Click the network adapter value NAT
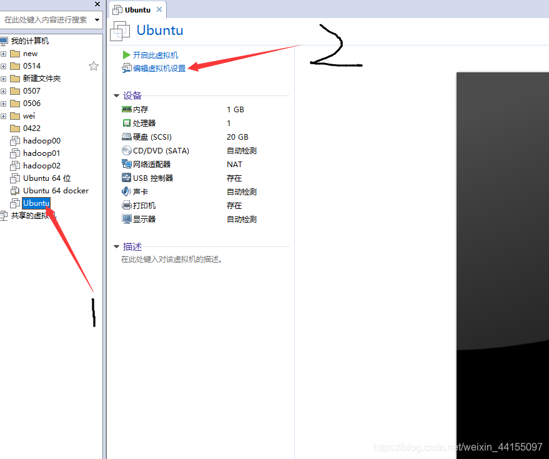549x459 pixels. coord(234,164)
